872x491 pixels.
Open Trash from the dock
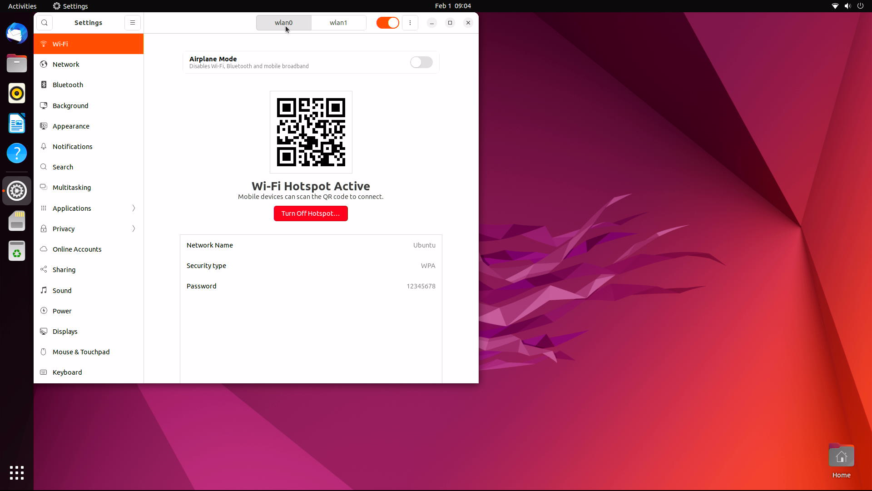[x=17, y=251]
